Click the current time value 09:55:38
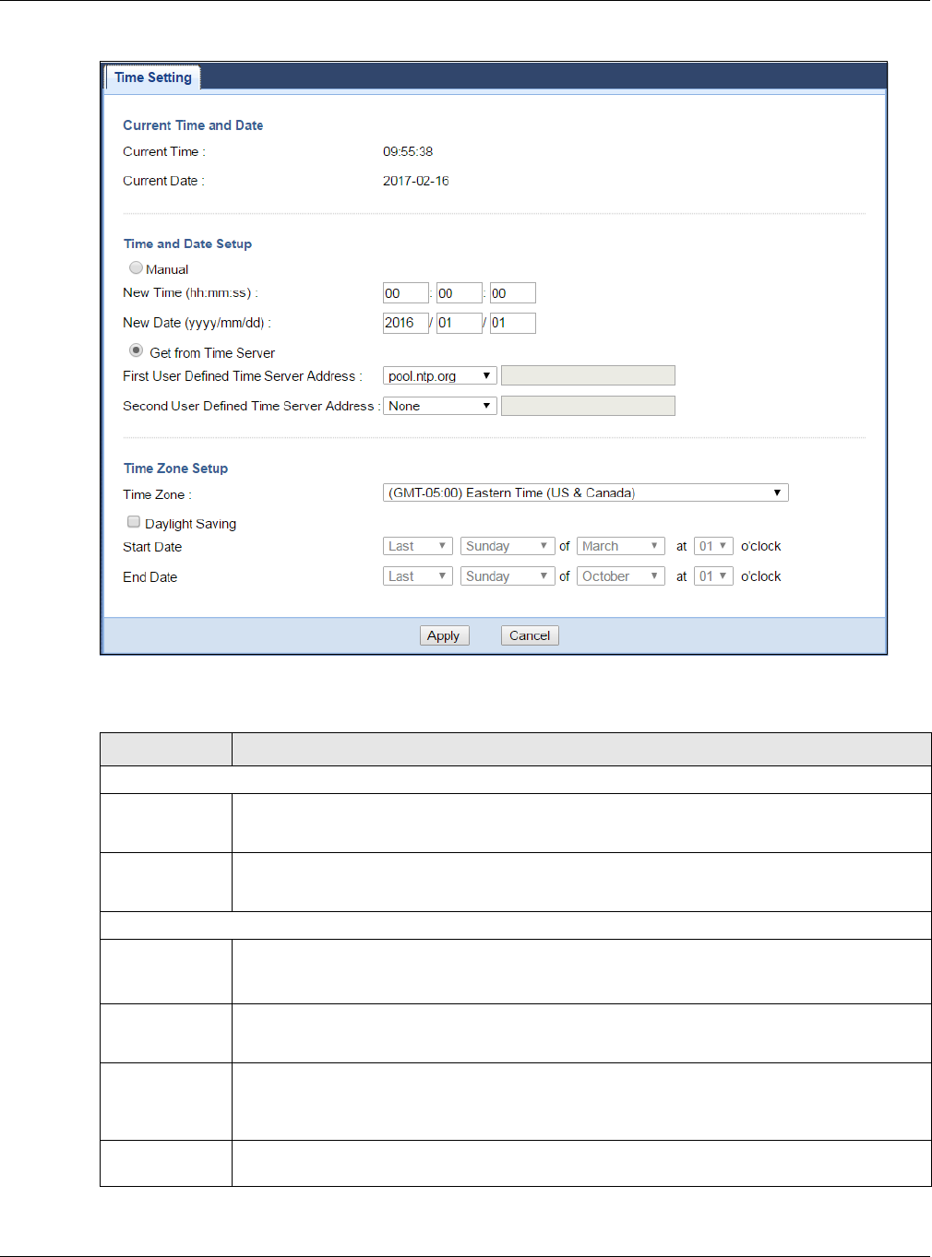This screenshot has height=1257, width=932. pyautogui.click(x=408, y=151)
